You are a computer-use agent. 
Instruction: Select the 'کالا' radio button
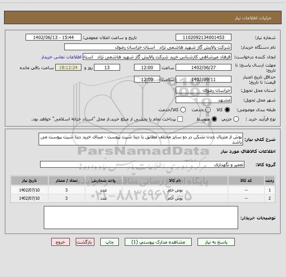[228, 110]
